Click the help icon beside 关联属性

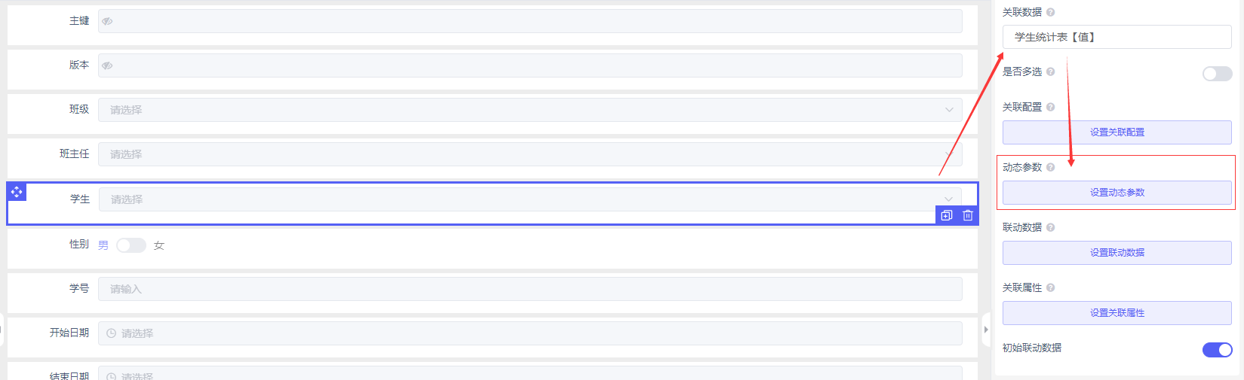pyautogui.click(x=1050, y=287)
